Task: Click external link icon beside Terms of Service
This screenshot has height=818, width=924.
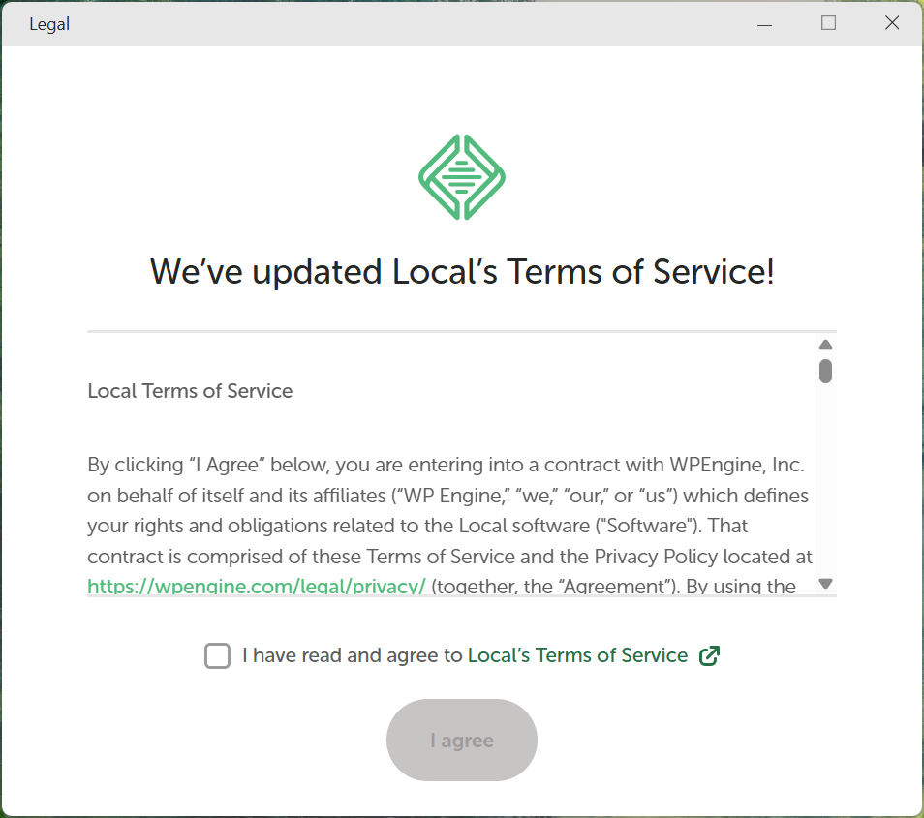Action: click(710, 656)
